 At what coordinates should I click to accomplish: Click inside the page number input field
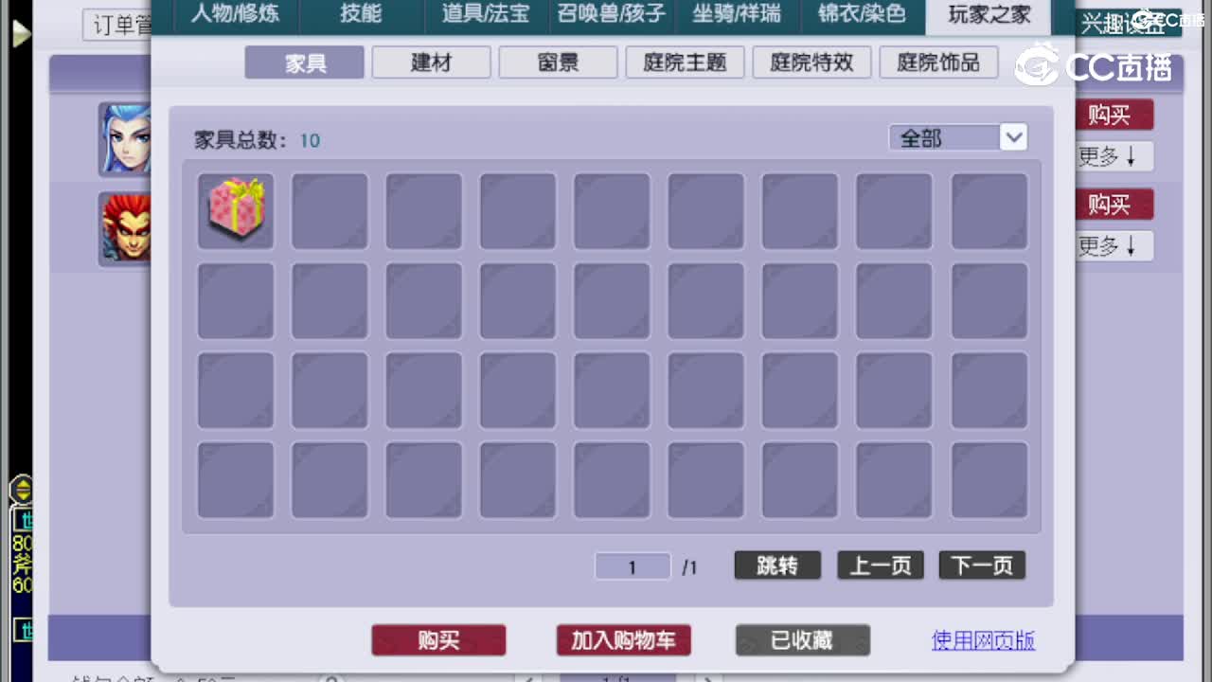[x=632, y=565]
